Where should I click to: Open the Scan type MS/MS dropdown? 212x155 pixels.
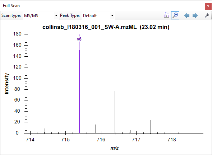41,16
